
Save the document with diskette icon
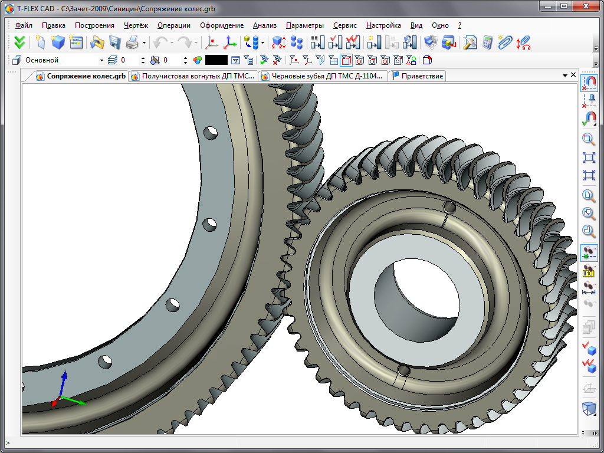[x=115, y=42]
